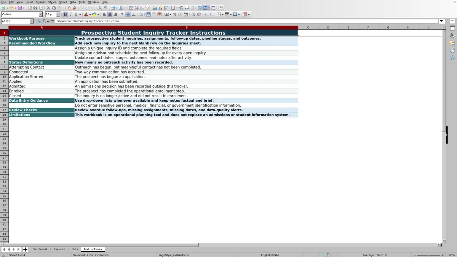Toggle Underline formatting
Viewport: 457px width, 257px height.
point(76,14)
